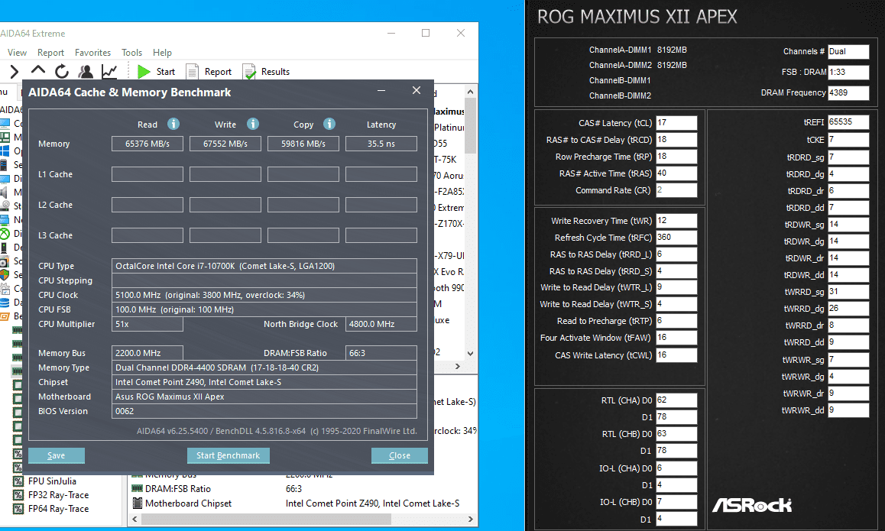
Task: Minimize the Cache & Memory Benchmark dialog
Action: [381, 91]
